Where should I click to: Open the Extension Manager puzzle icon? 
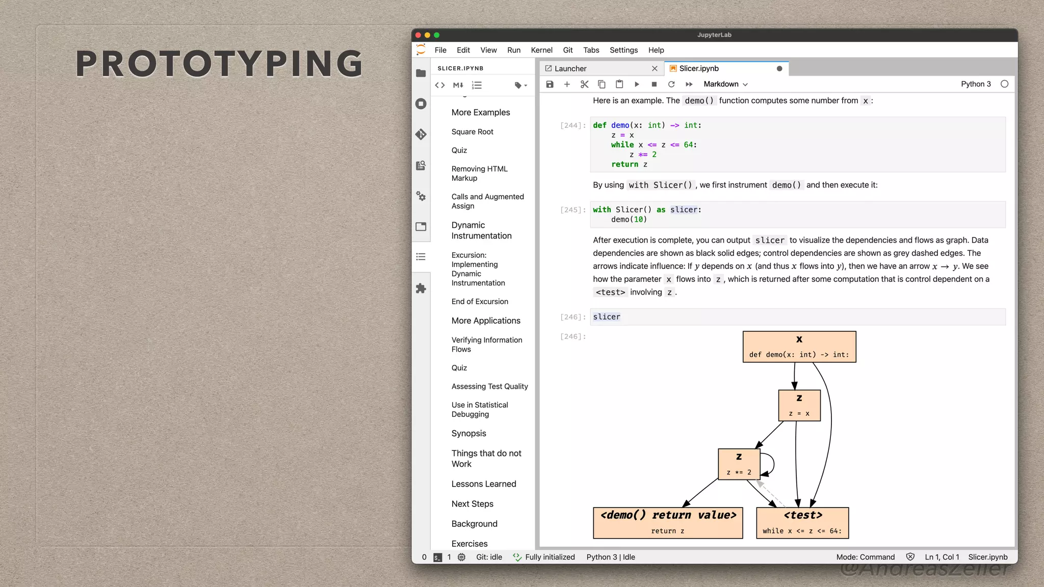(x=421, y=288)
